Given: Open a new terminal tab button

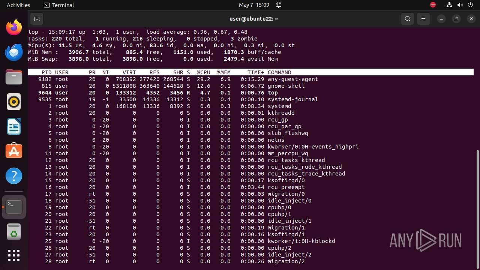Looking at the screenshot, I should 37,19.
